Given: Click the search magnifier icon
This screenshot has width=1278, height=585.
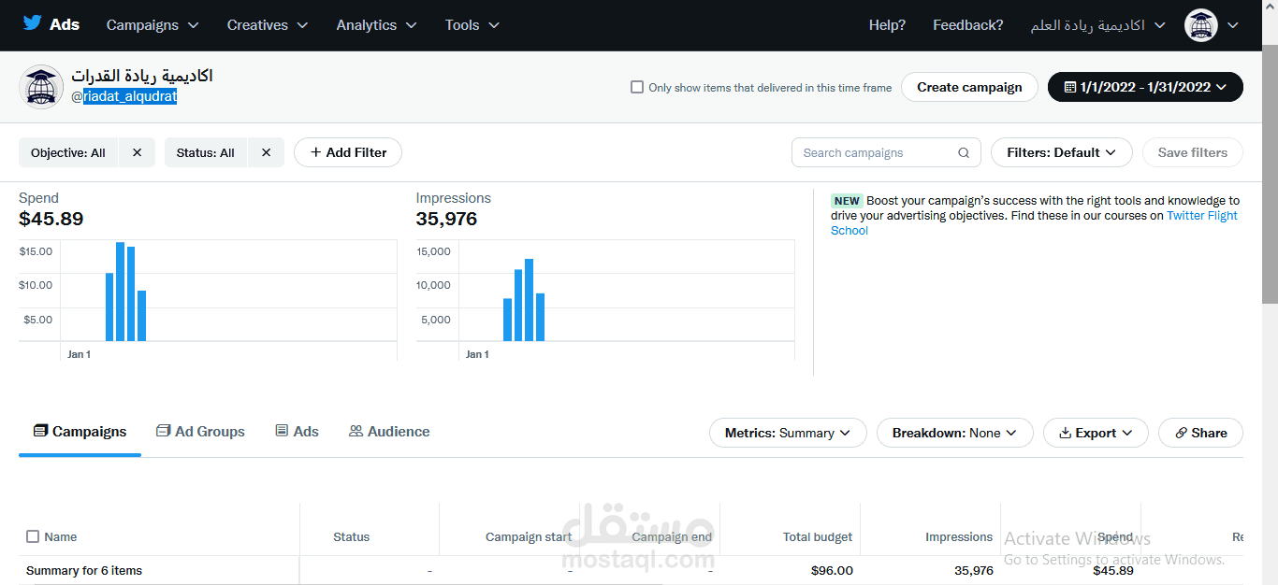Looking at the screenshot, I should tap(964, 152).
